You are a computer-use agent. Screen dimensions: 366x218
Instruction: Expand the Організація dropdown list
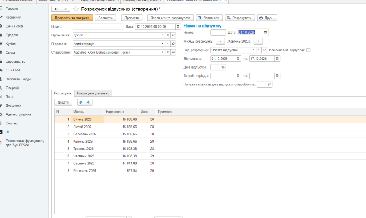(163, 35)
